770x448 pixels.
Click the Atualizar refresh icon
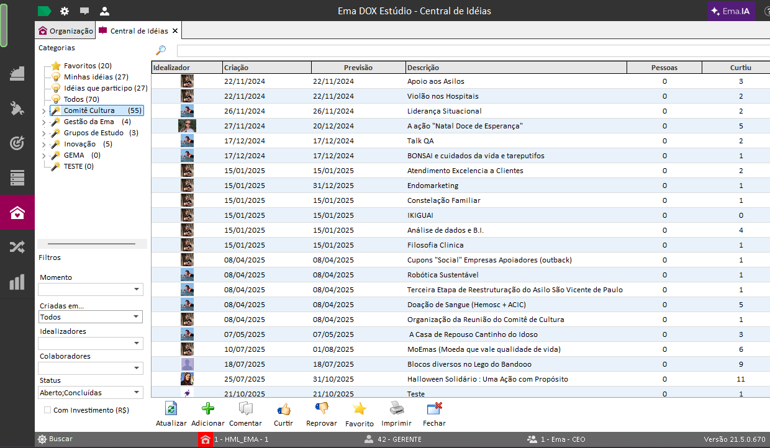(x=171, y=409)
